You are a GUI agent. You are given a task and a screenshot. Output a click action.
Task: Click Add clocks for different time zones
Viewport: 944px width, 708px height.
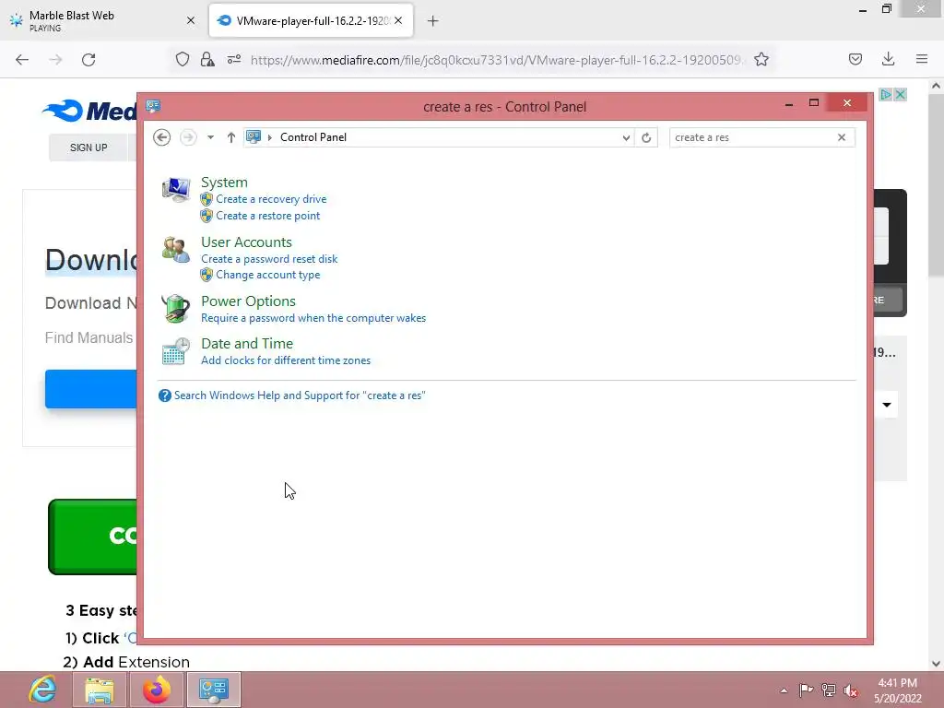pyautogui.click(x=286, y=360)
